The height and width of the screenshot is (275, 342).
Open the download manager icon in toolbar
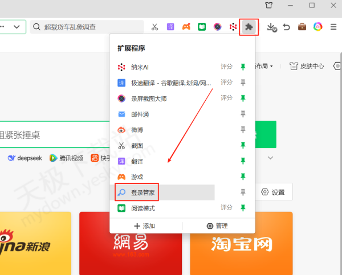[271, 27]
